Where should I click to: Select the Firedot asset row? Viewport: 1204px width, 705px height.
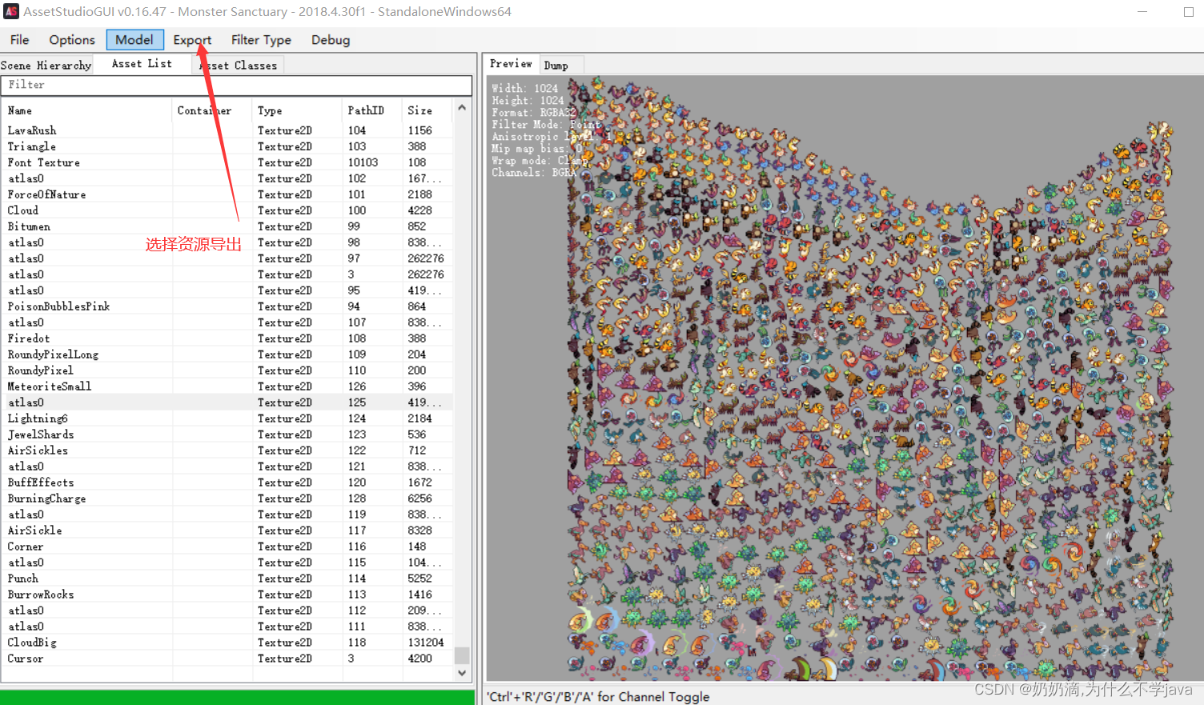tap(228, 338)
